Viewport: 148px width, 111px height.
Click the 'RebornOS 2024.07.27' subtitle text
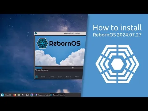(x=117, y=35)
